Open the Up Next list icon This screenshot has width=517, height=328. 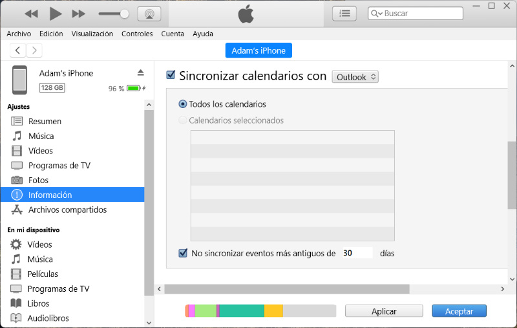pos(344,14)
